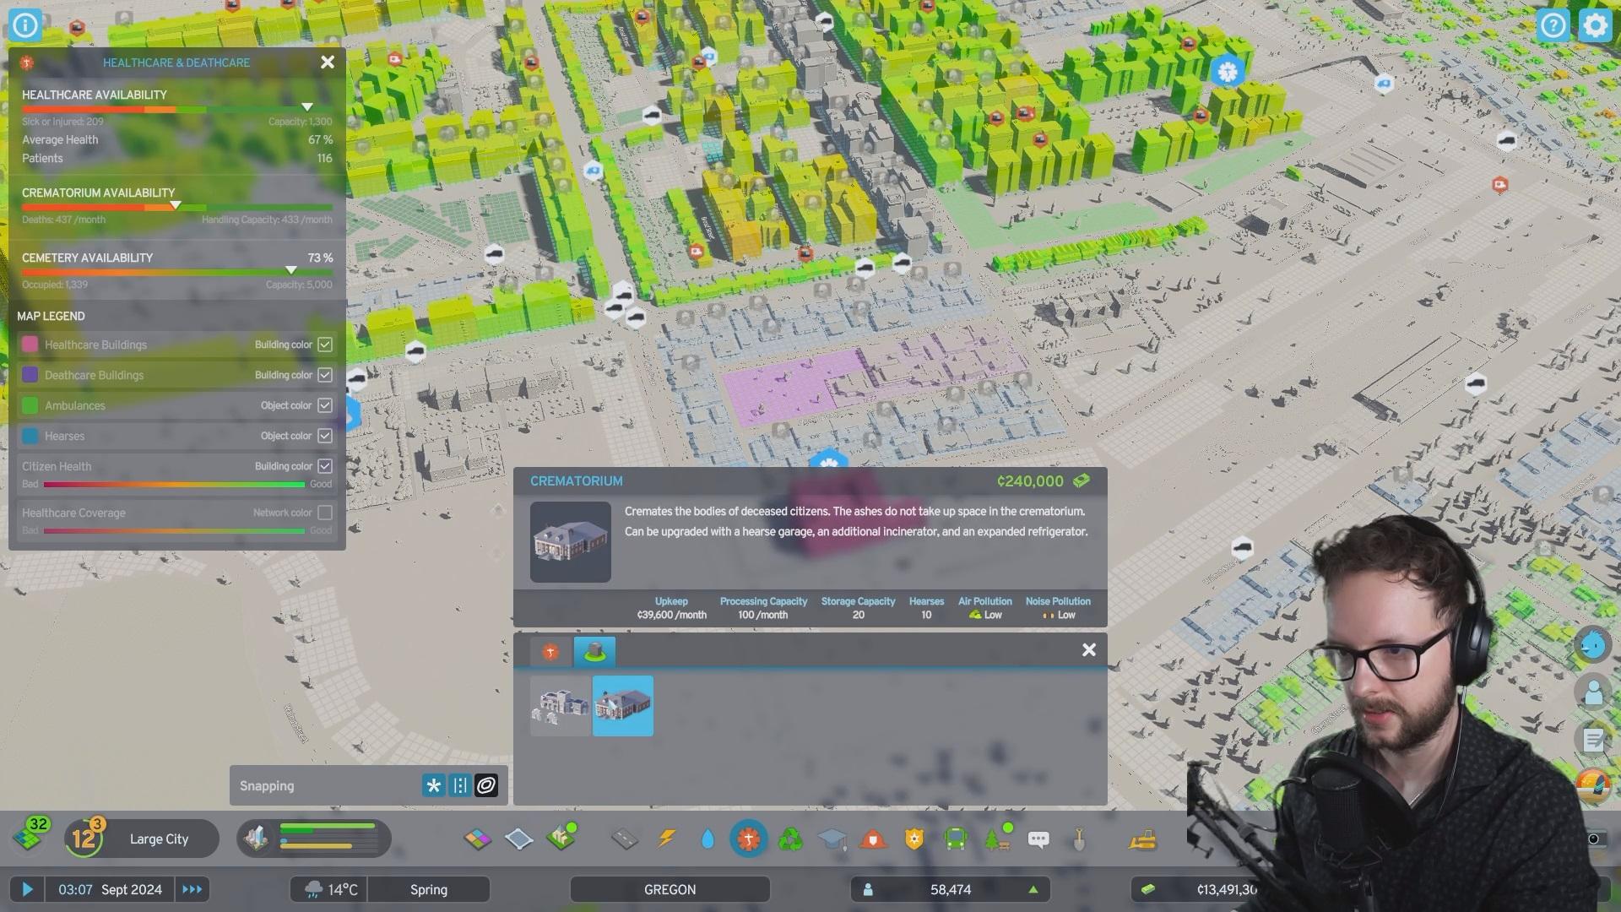Open the map tiles counter showing 32
Image resolution: width=1621 pixels, height=912 pixels.
point(32,833)
